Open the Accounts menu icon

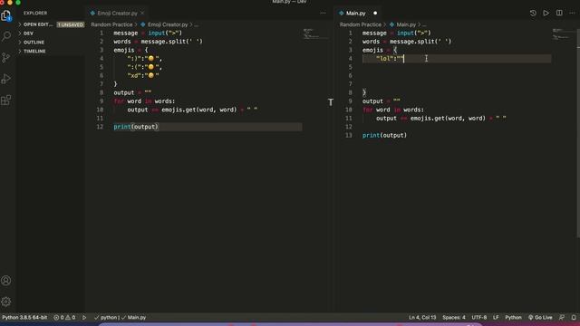point(6,281)
